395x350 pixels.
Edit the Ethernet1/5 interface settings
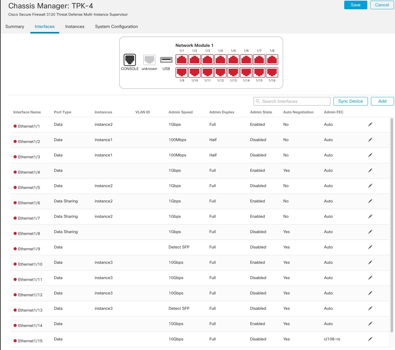[370, 186]
